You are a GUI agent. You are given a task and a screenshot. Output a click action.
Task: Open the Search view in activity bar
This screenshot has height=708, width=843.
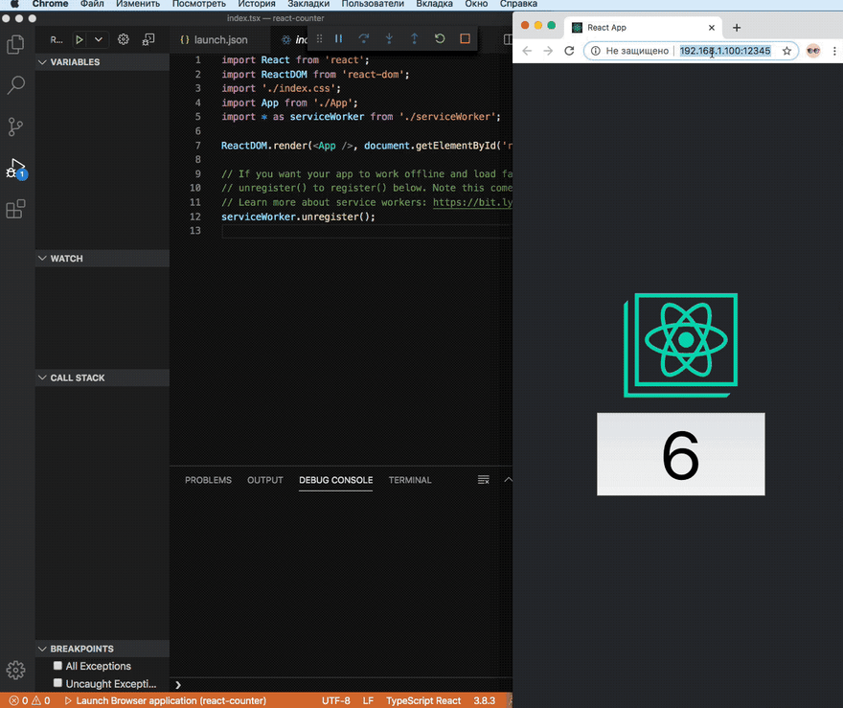tap(15, 85)
